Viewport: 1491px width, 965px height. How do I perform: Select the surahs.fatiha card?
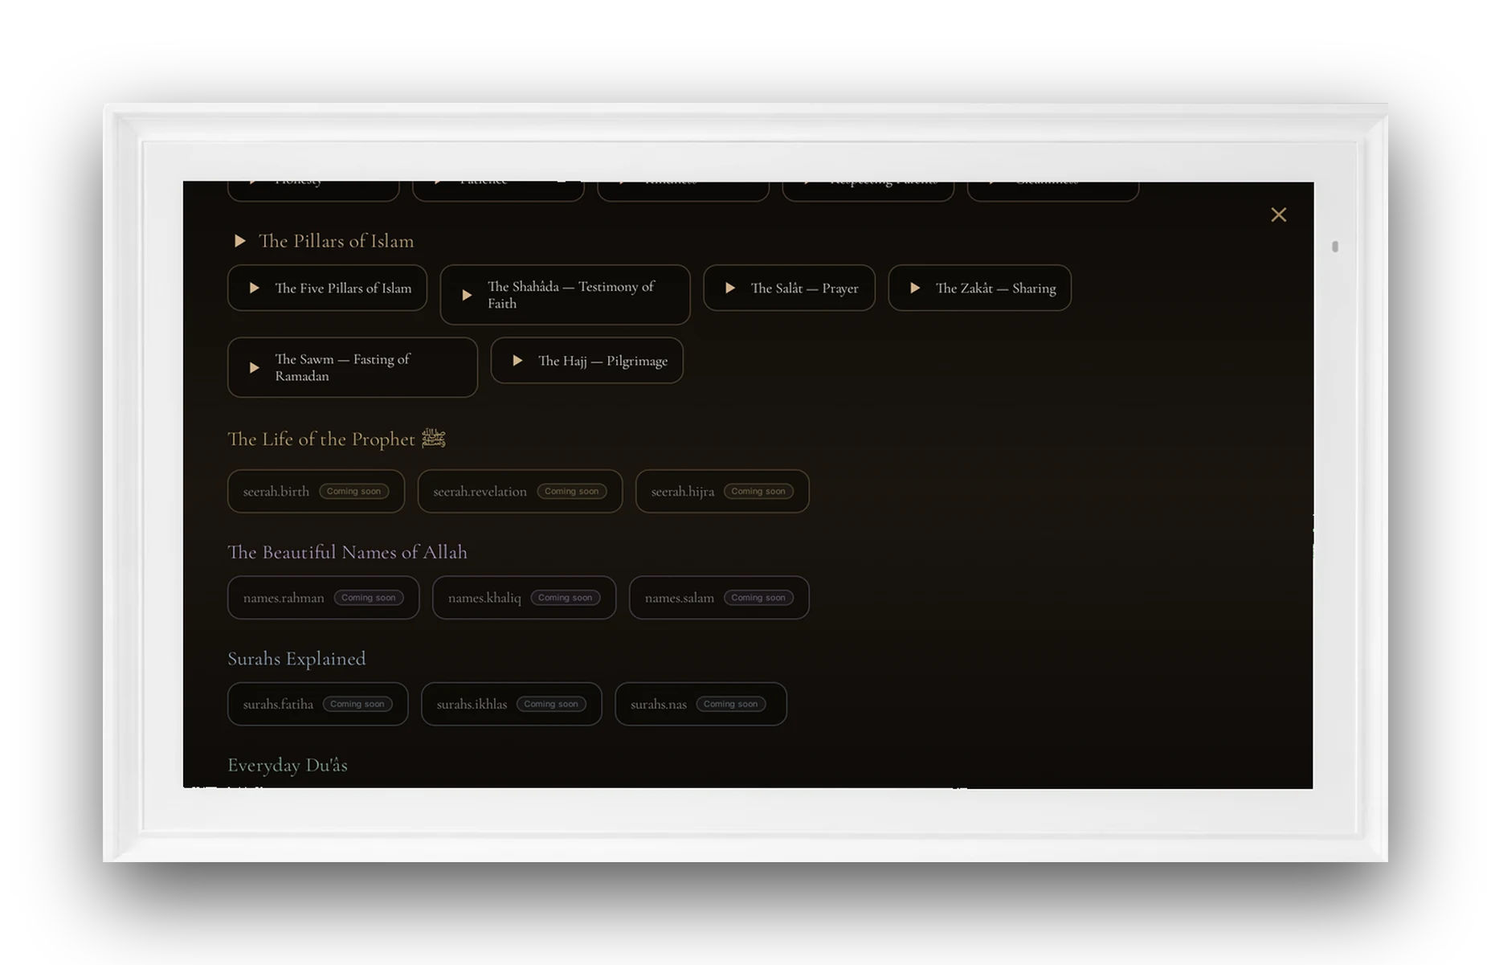coord(317,704)
